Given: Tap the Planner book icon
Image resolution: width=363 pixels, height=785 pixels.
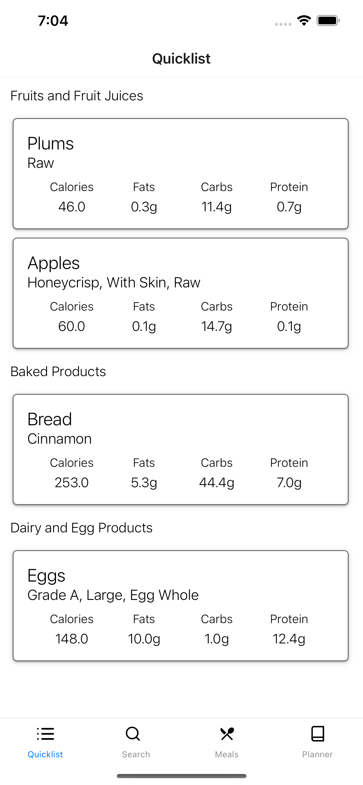Looking at the screenshot, I should [317, 734].
